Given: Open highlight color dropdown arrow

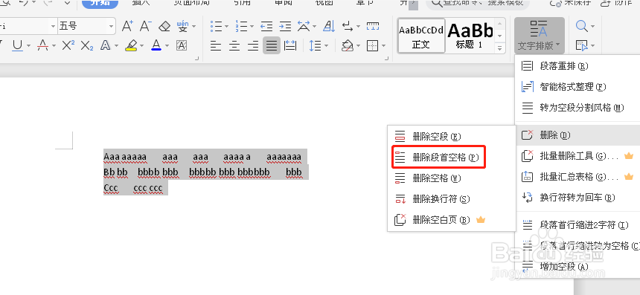Looking at the screenshot, I should coord(141,46).
